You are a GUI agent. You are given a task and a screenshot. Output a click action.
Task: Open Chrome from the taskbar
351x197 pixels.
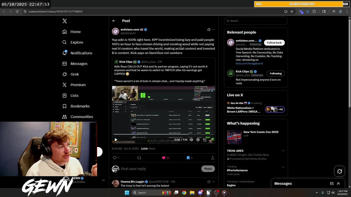[x=184, y=193]
